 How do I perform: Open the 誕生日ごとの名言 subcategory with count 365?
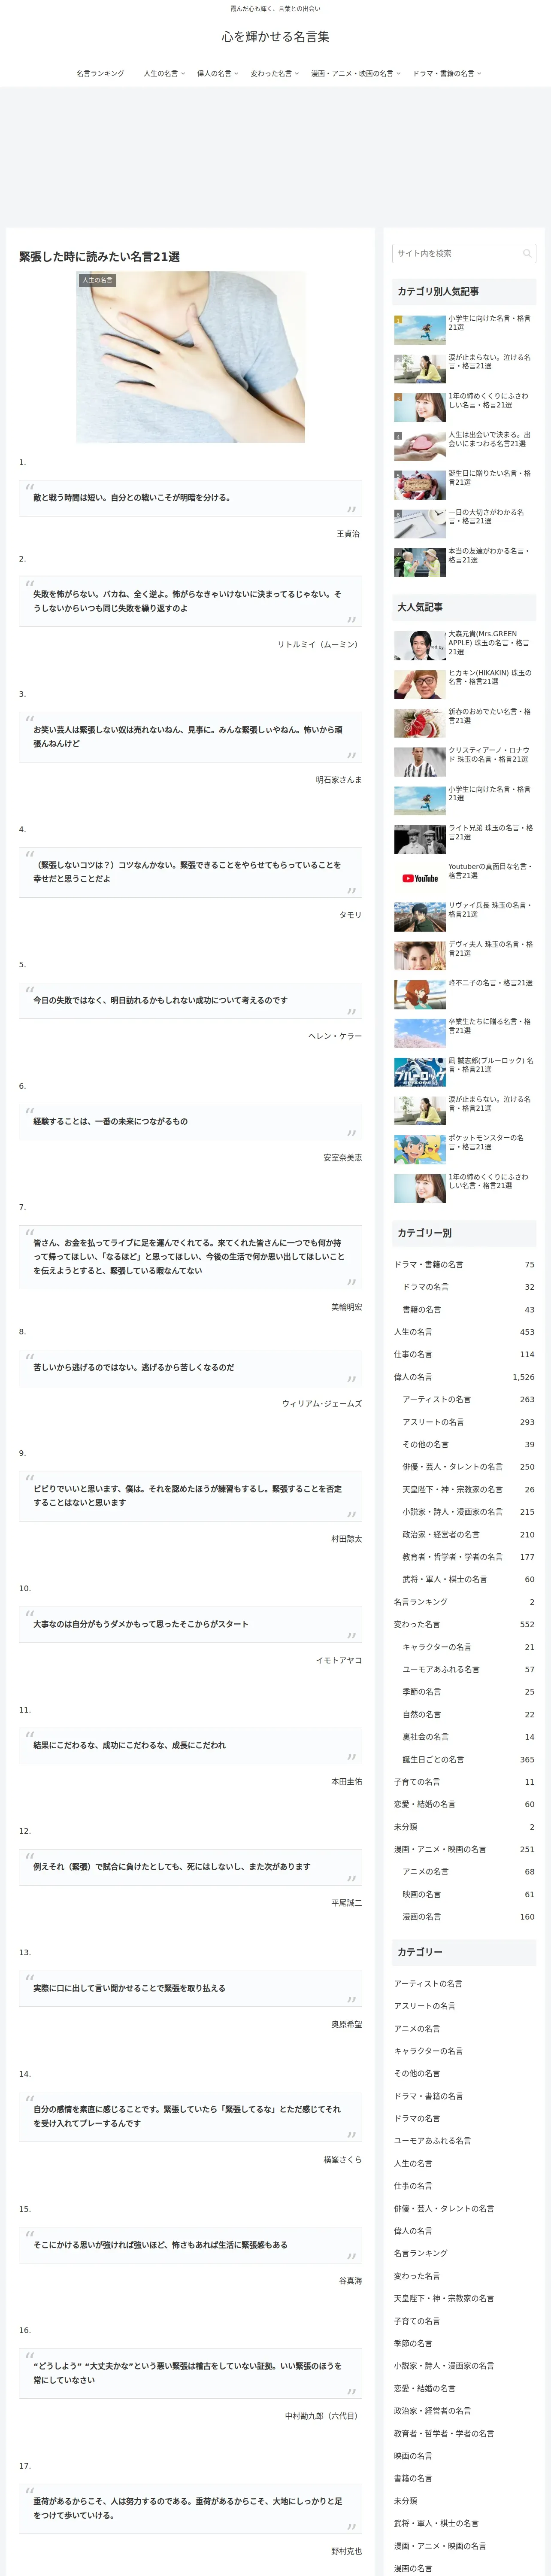click(x=468, y=1759)
